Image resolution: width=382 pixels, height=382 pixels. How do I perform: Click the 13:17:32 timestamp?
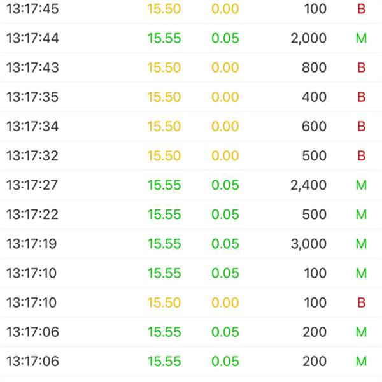(x=32, y=155)
